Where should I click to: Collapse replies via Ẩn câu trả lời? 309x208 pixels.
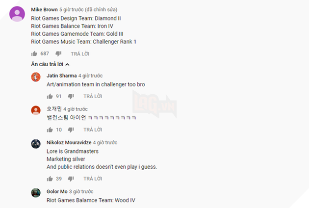coord(47,64)
